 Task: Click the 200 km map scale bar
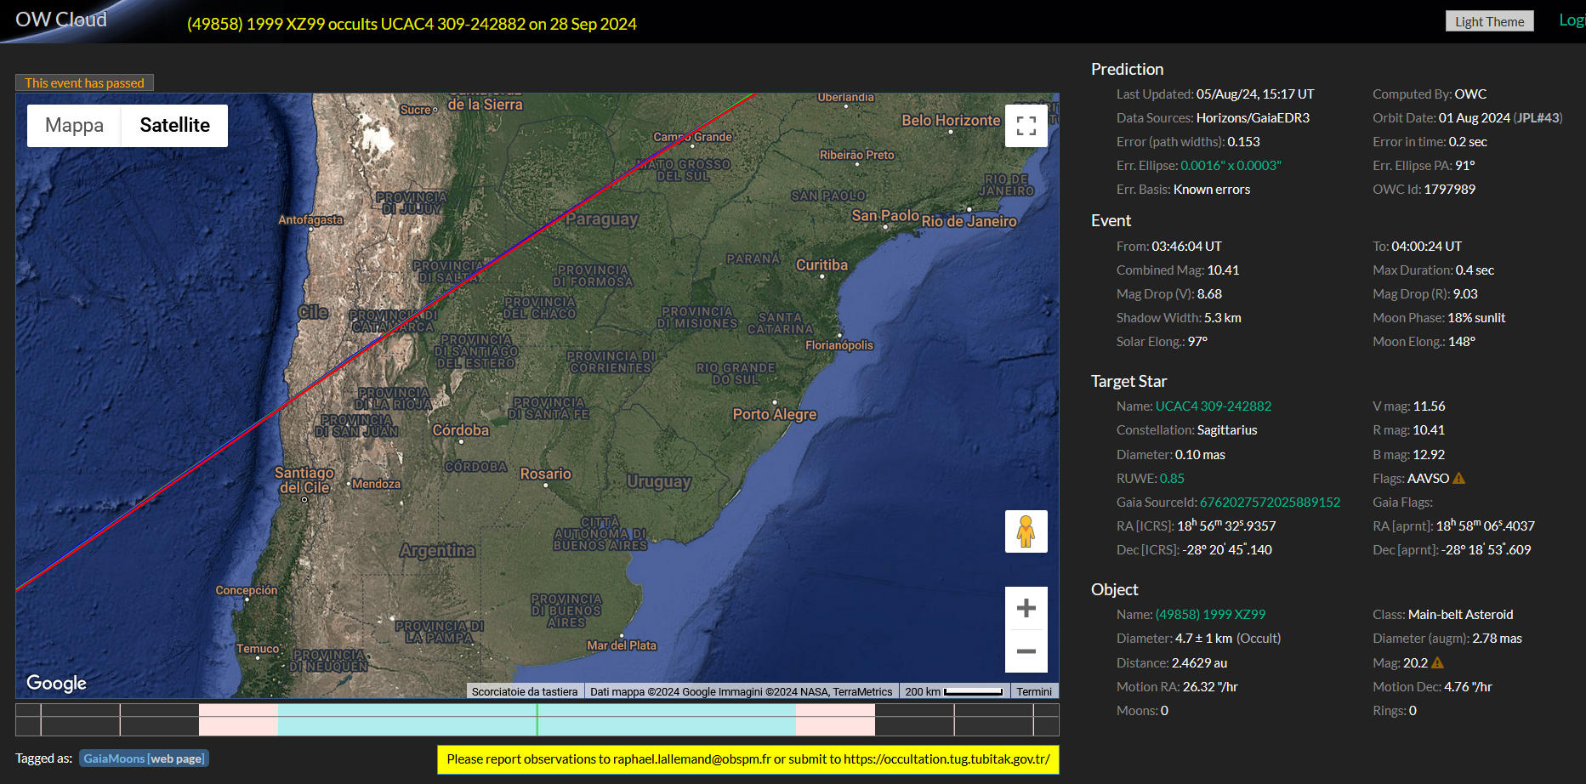(x=954, y=691)
